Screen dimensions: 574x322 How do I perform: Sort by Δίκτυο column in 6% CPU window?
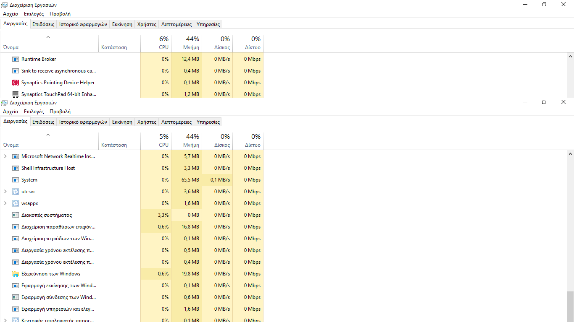click(248, 43)
